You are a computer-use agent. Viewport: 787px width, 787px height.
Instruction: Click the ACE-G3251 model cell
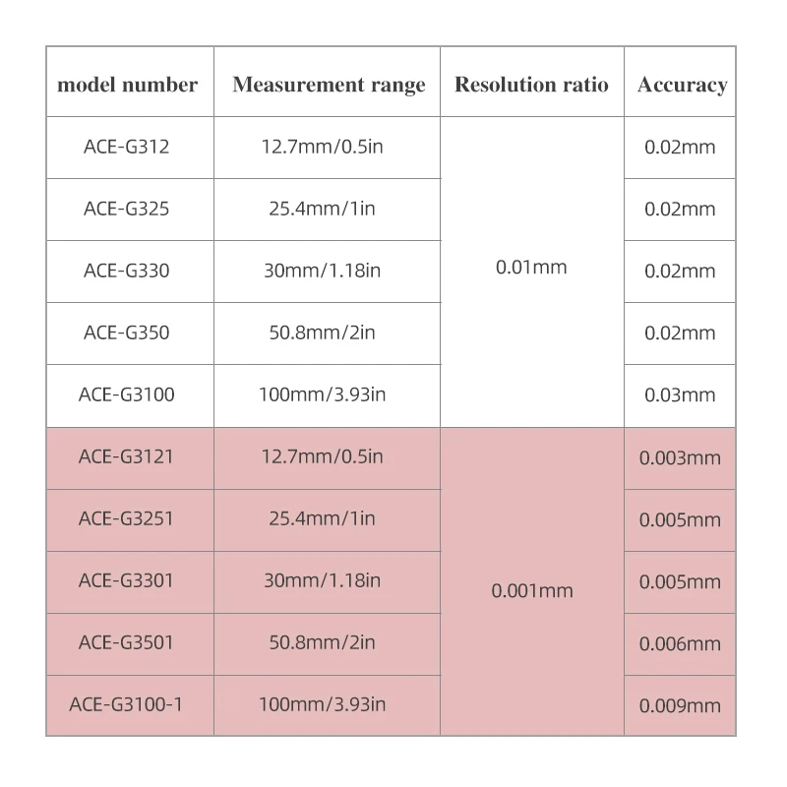pos(127,519)
